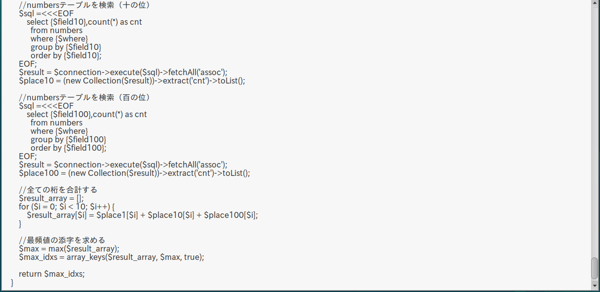Click the '$result_array[$i] = $place1[$i]' line
The width and height of the screenshot is (600, 292).
point(142,215)
